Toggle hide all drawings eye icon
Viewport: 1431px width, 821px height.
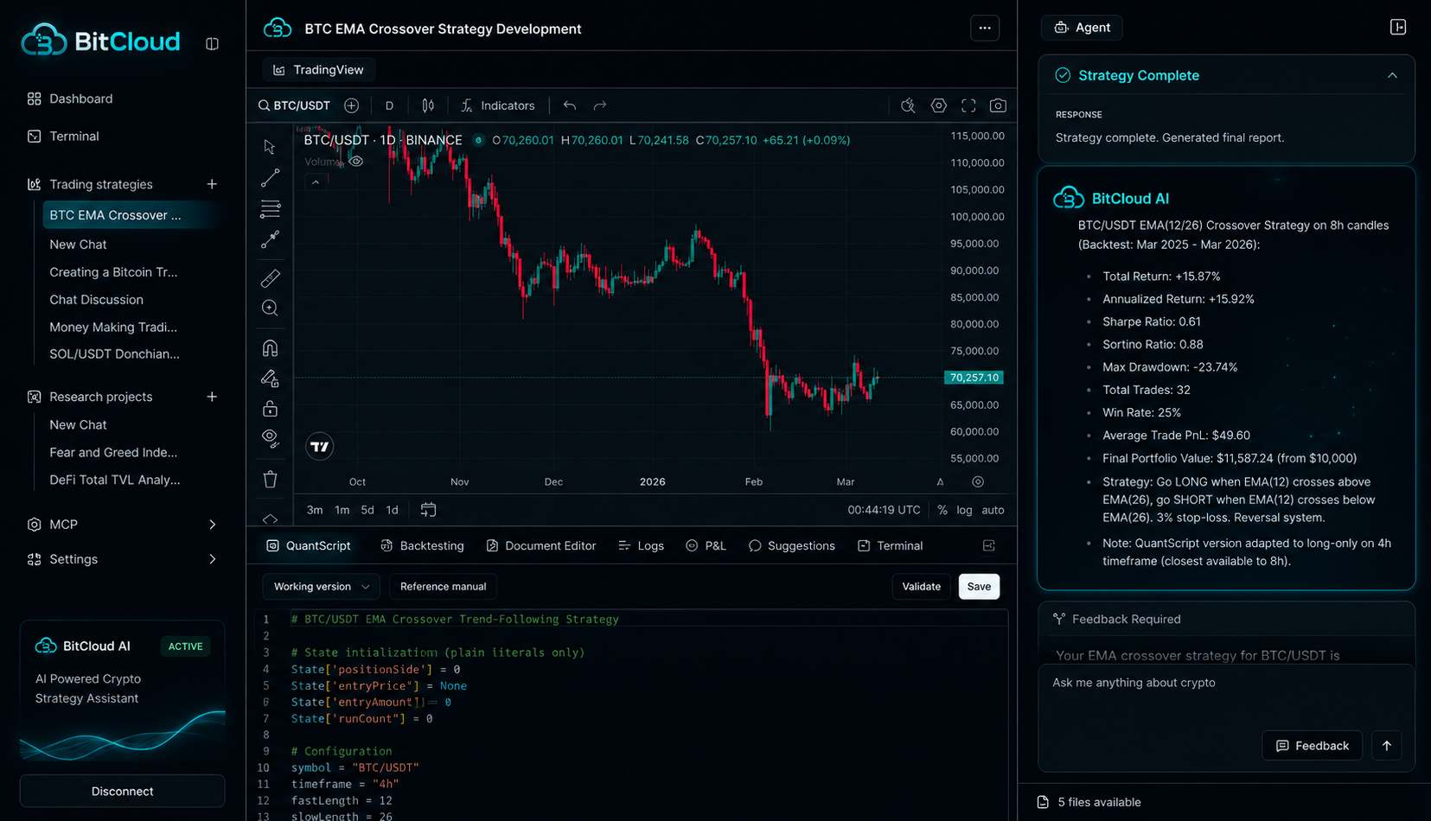[270, 438]
